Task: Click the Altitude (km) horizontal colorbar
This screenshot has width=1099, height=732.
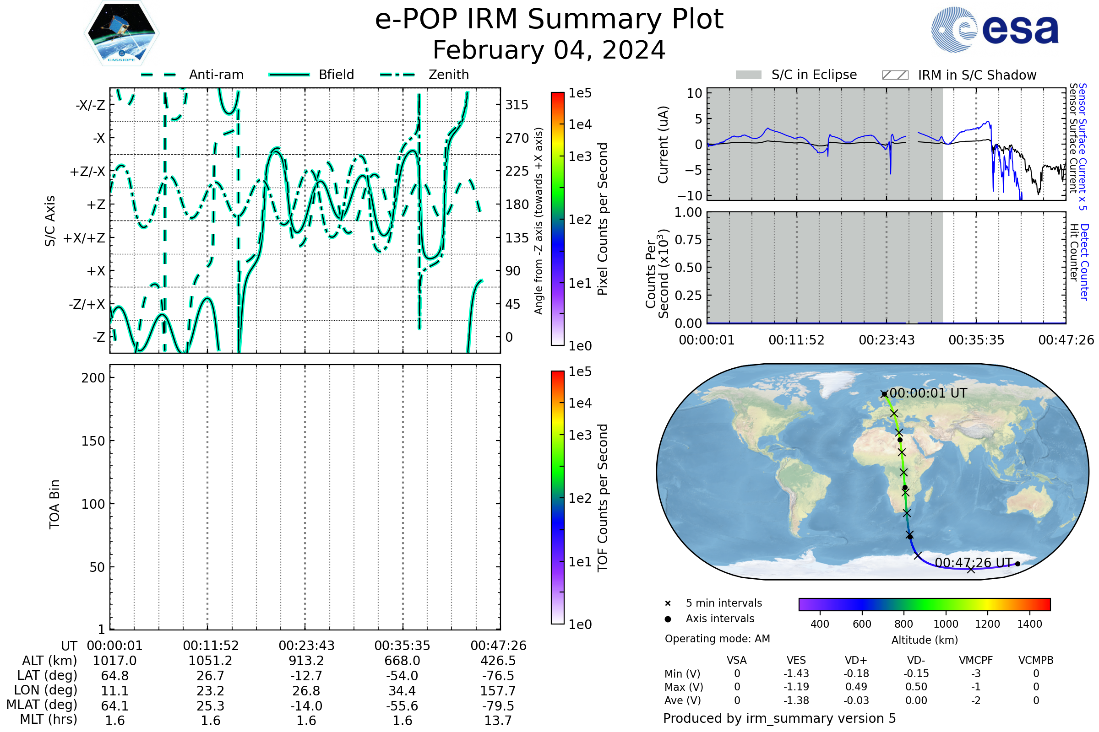Action: (x=924, y=604)
